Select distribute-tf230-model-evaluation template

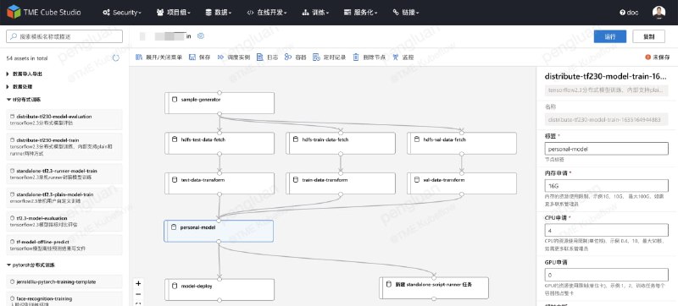64,119
